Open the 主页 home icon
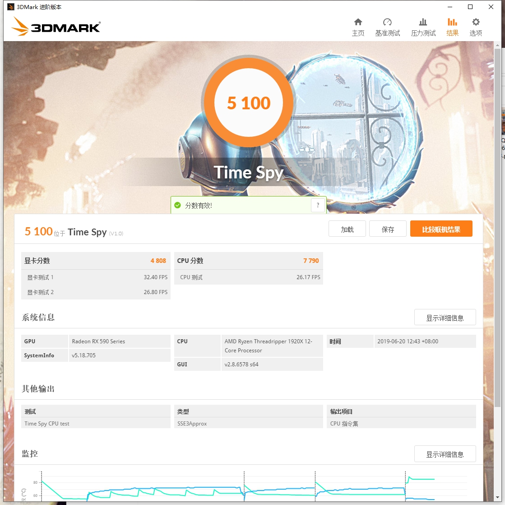 (x=358, y=26)
